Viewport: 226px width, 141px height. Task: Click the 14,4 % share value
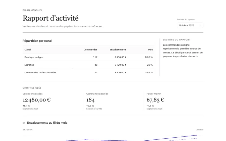point(149,73)
